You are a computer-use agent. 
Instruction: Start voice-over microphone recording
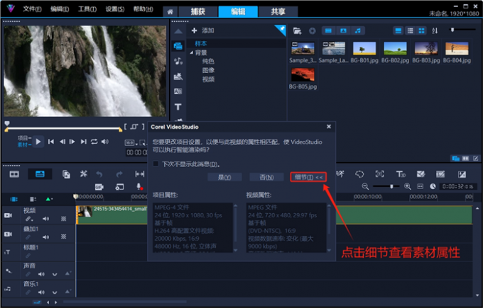click(x=139, y=186)
